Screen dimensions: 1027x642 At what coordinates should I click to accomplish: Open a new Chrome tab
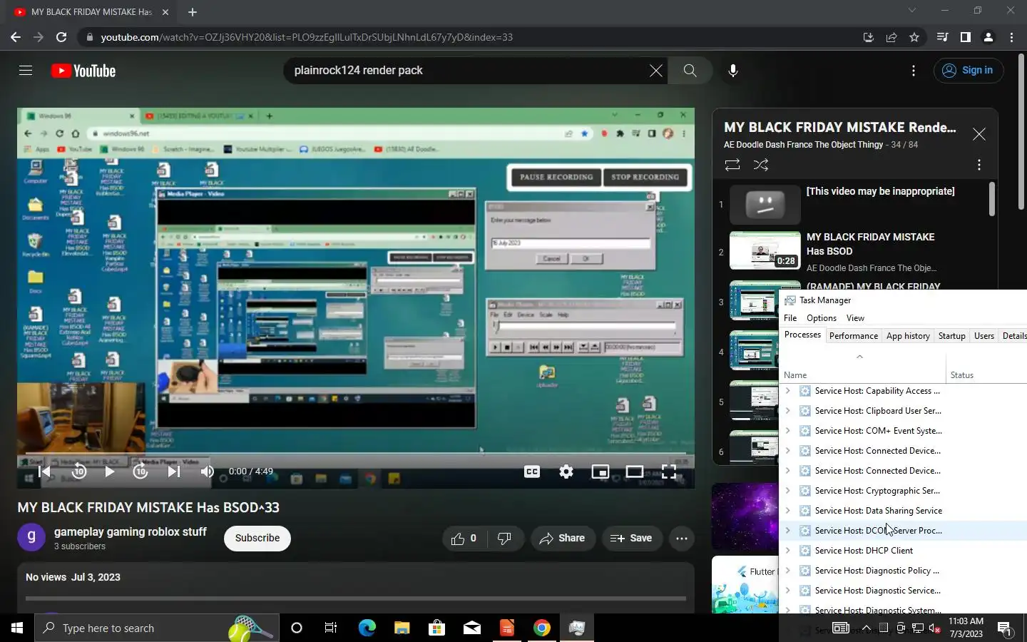193,12
